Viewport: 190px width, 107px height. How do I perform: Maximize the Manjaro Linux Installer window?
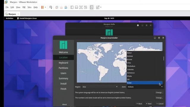pyautogui.click(x=159, y=38)
